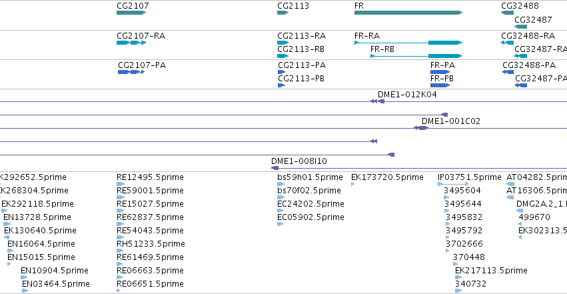The width and height of the screenshot is (567, 294).
Task: Select the FR-PB protein block
Action: pos(440,85)
